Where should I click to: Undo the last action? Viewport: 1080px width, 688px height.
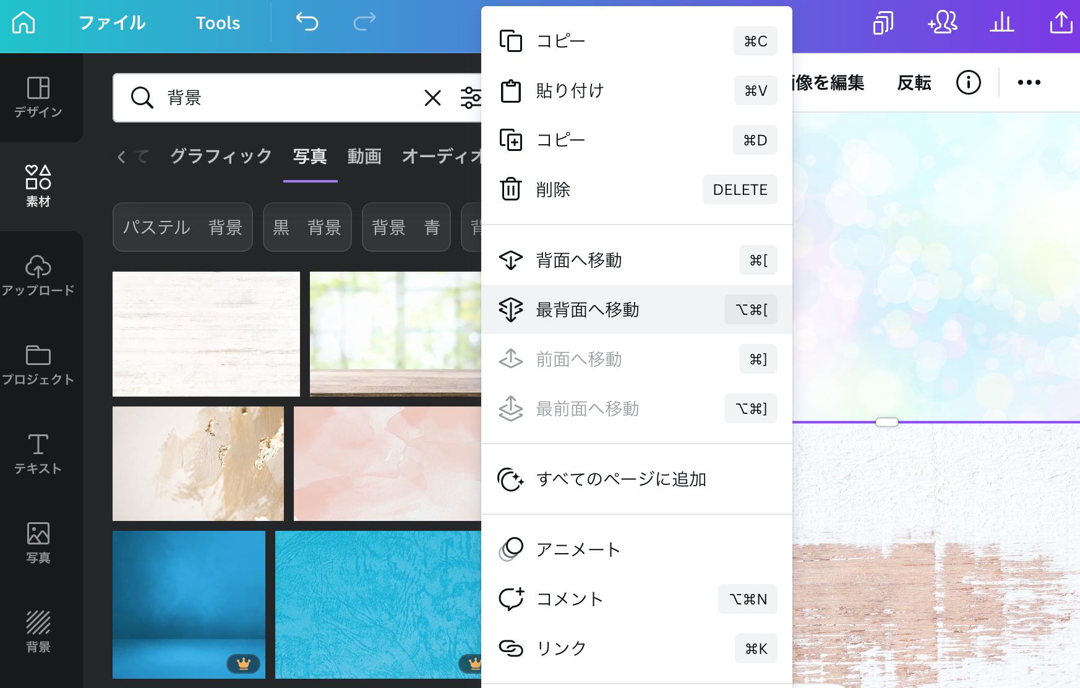(x=307, y=22)
